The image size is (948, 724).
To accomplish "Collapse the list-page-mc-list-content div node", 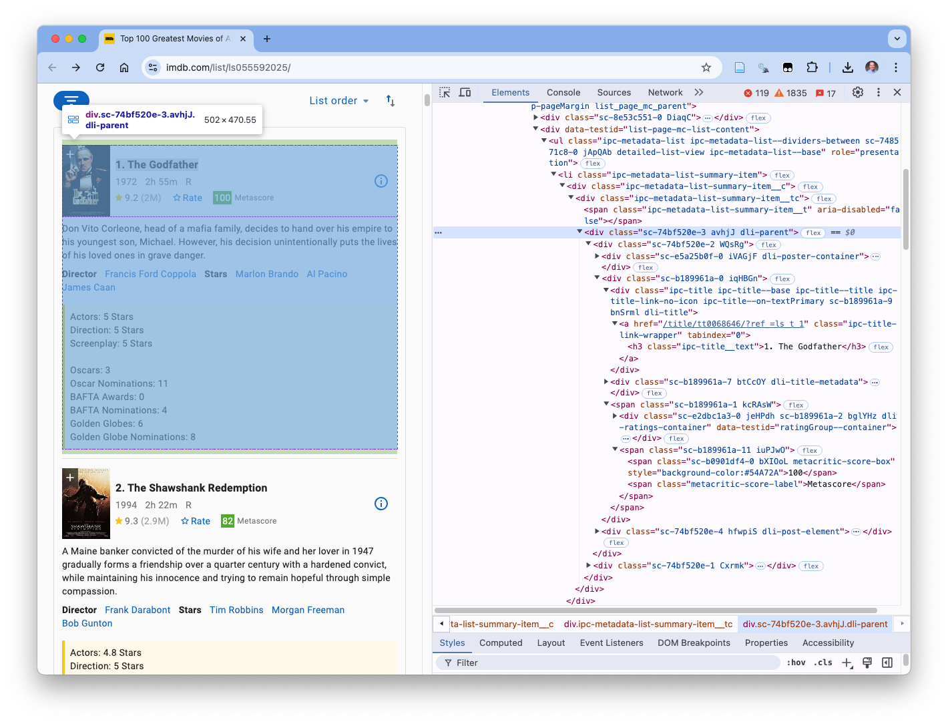I will pyautogui.click(x=535, y=129).
